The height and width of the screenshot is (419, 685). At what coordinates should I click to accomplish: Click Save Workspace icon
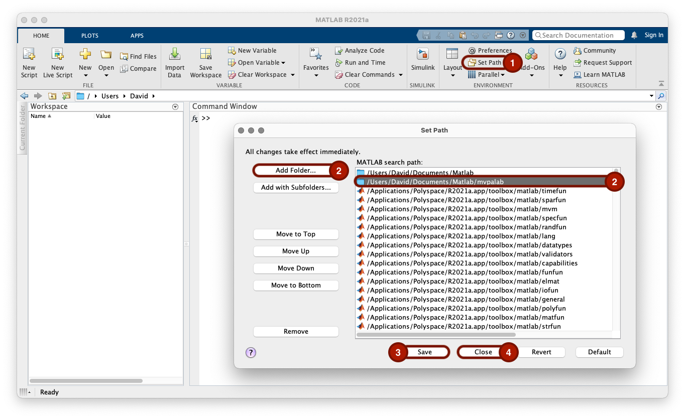click(206, 54)
